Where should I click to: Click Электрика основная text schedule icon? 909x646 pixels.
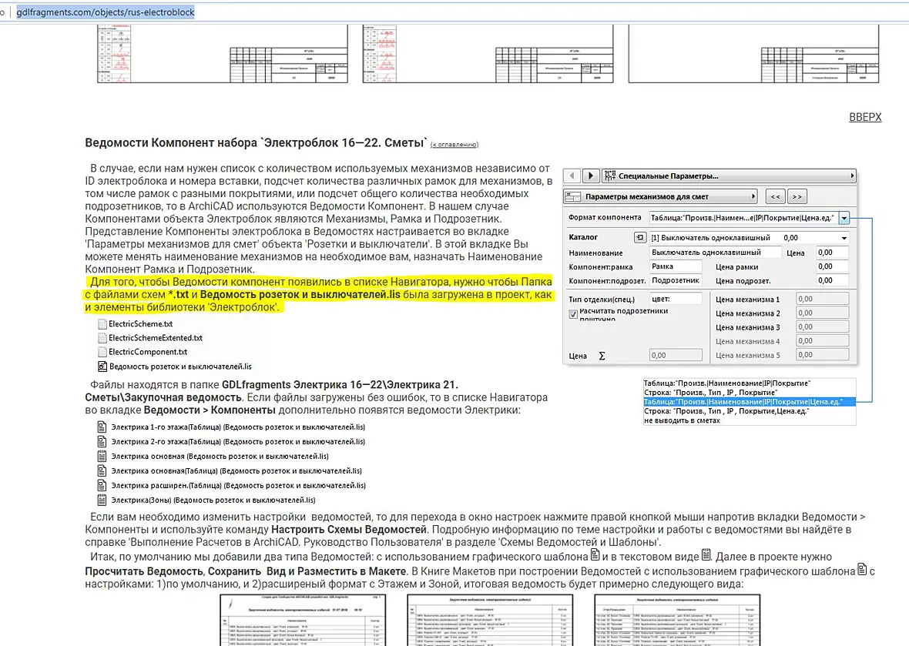[102, 456]
